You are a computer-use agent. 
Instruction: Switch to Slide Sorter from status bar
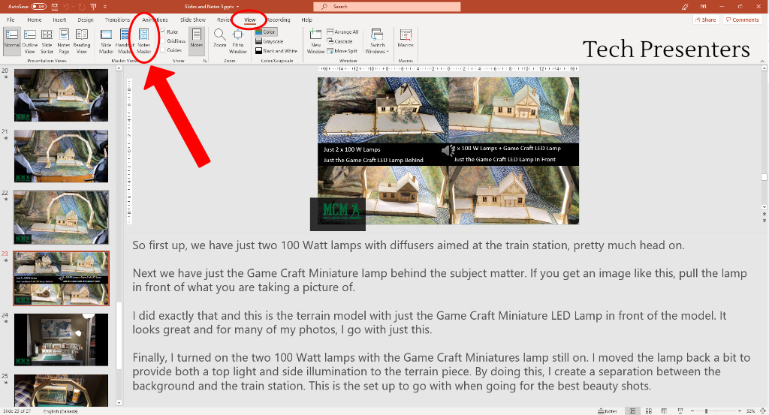pos(648,411)
